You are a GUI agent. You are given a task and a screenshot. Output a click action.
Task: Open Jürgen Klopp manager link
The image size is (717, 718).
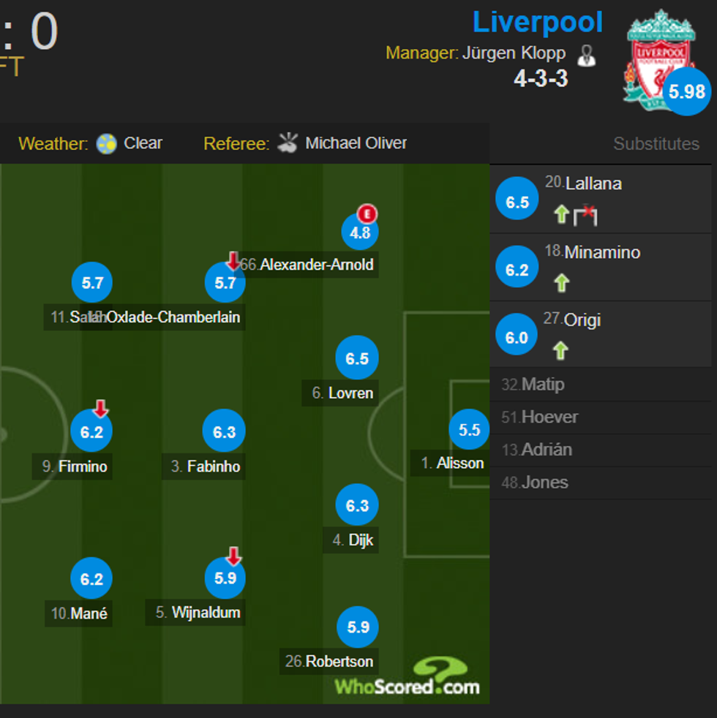point(514,53)
